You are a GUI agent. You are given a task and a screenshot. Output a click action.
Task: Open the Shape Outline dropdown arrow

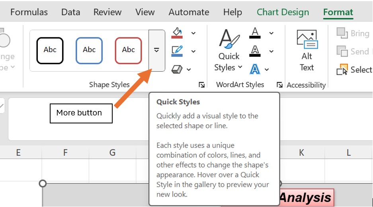(193, 51)
